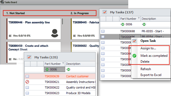The height and width of the screenshot is (96, 171).
Task: Choose Assign to... from the context menu
Action: coord(148,48)
